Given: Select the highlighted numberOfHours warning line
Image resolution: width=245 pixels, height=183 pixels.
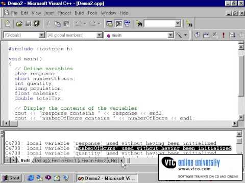Looking at the screenshot, I should click(x=118, y=148).
